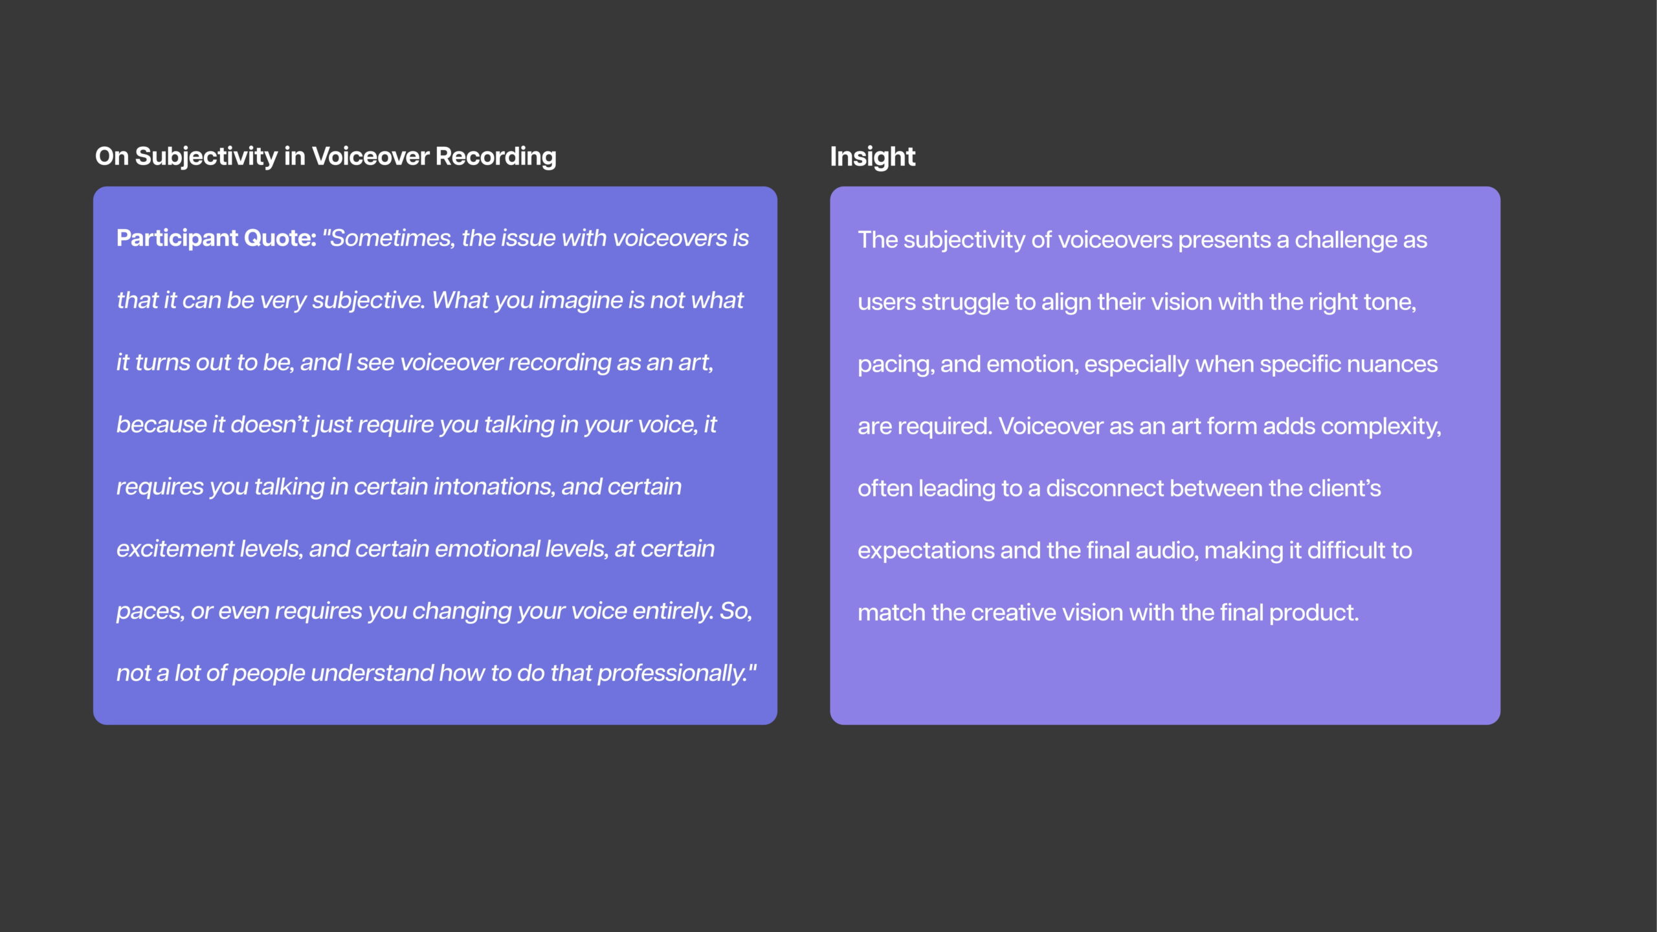Select the bold 'Participant Quote:' label
This screenshot has width=1657, height=932.
click(216, 238)
